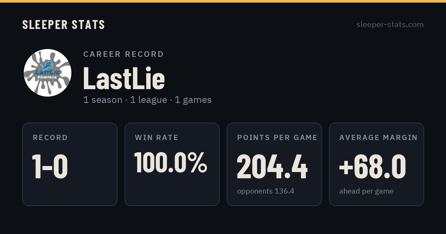This screenshot has height=234, width=446.
Task: Click the ahead per game subtext
Action: pos(366,191)
